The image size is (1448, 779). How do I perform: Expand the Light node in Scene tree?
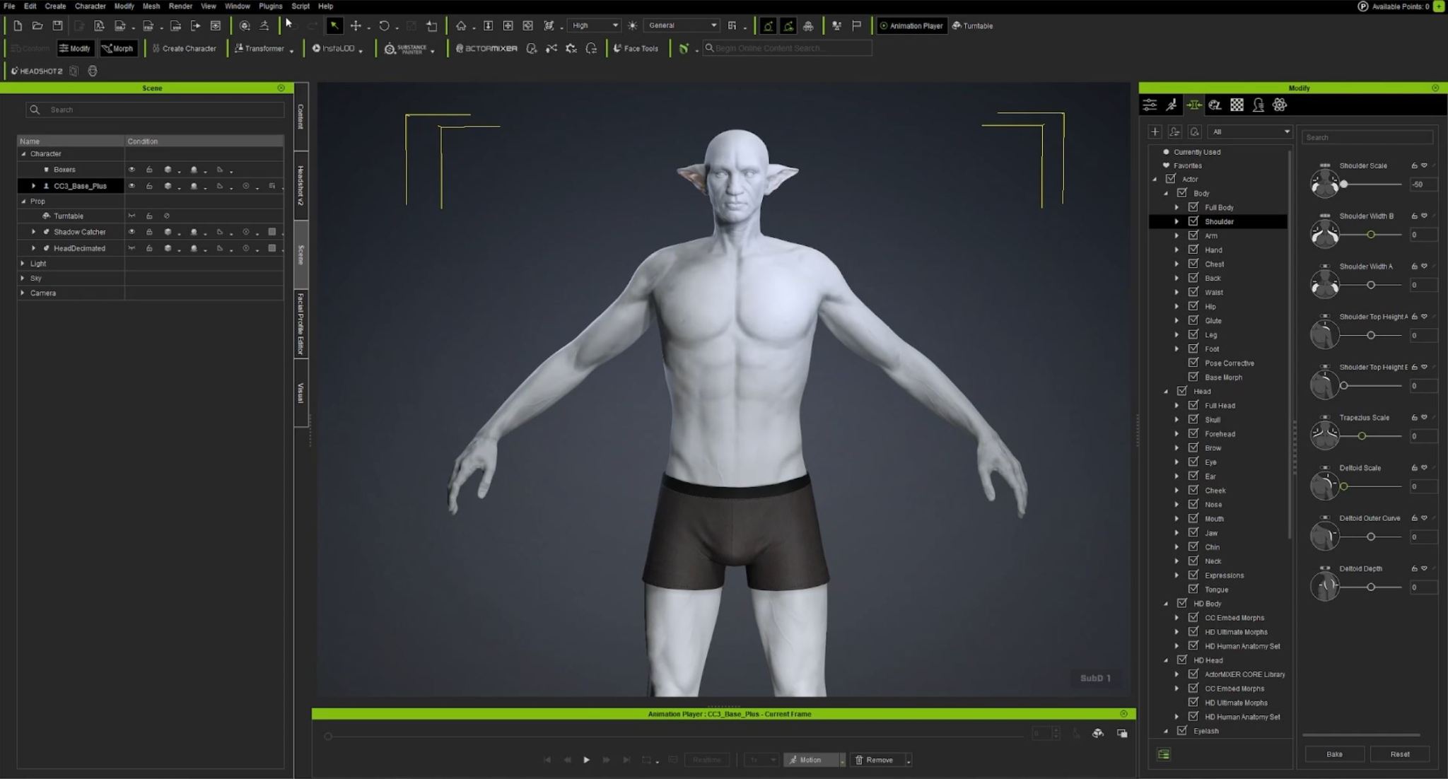[23, 263]
